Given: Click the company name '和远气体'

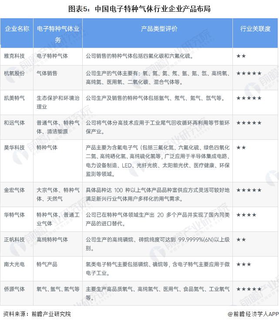Looking at the screenshot, I should pos(14,123).
